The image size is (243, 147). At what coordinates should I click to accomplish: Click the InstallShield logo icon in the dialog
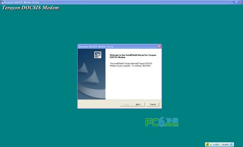[98, 55]
